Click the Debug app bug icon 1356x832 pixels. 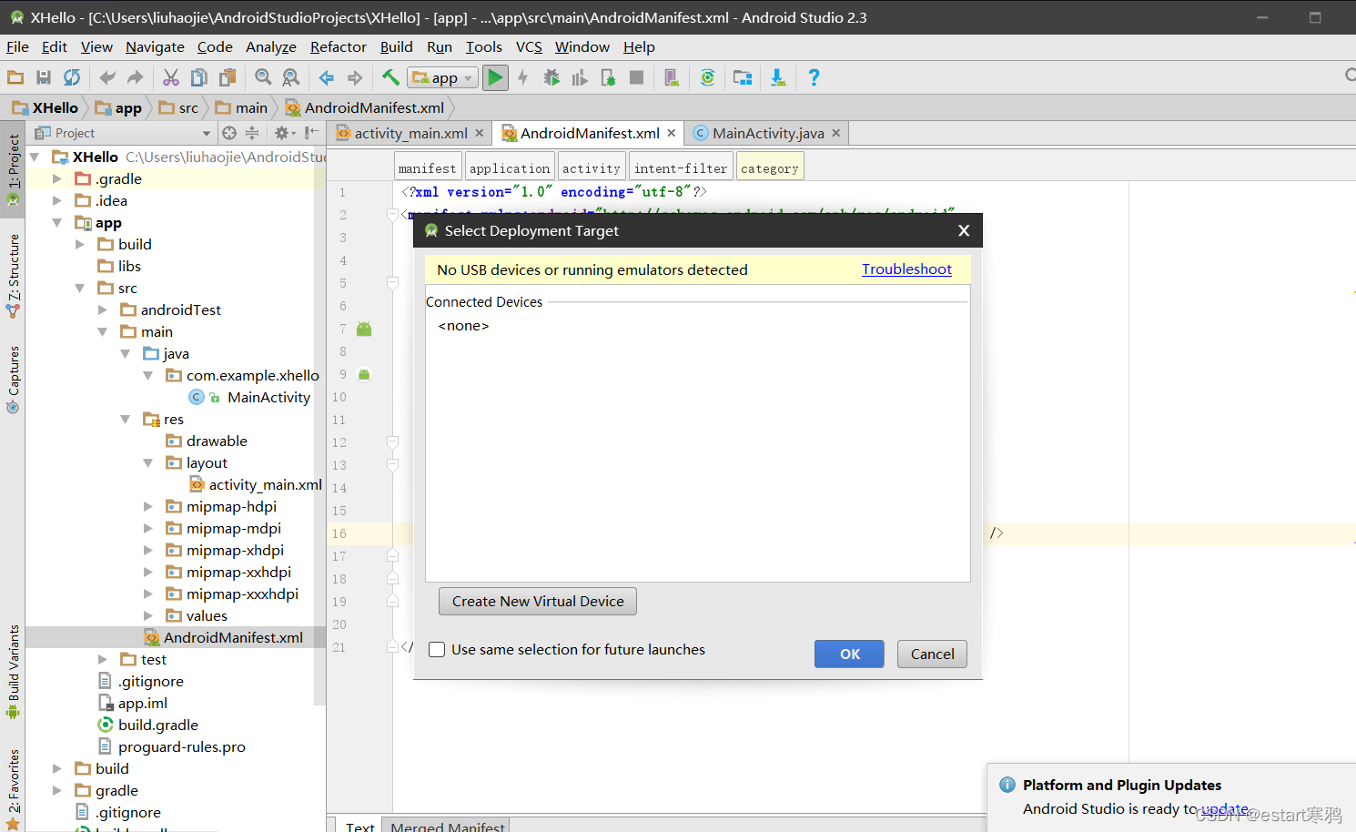click(552, 77)
